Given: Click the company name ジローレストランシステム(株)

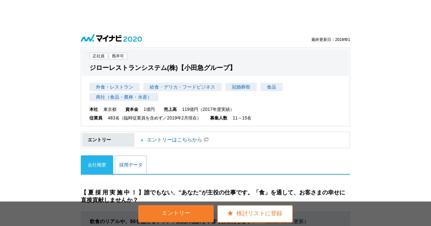Looking at the screenshot, I should [162, 68].
